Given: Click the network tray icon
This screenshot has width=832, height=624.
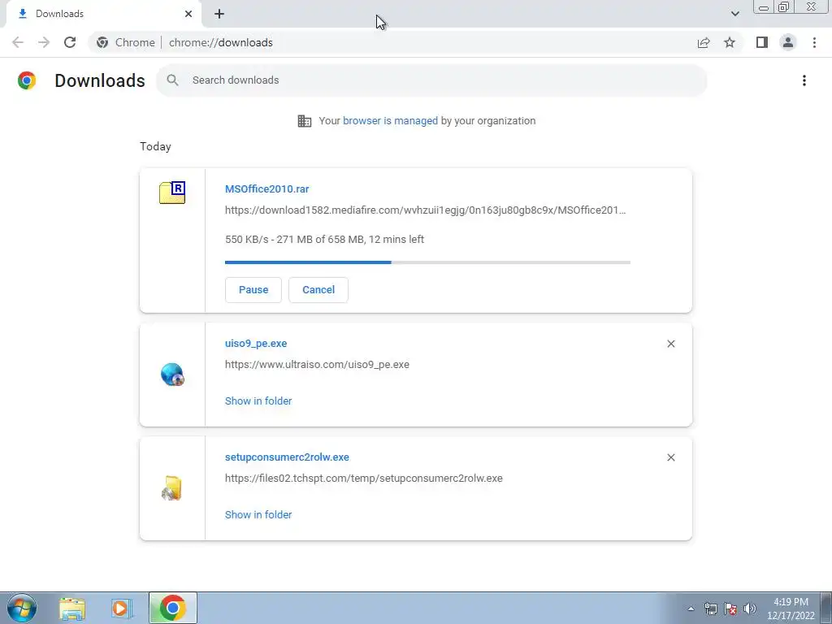Looking at the screenshot, I should point(710,609).
